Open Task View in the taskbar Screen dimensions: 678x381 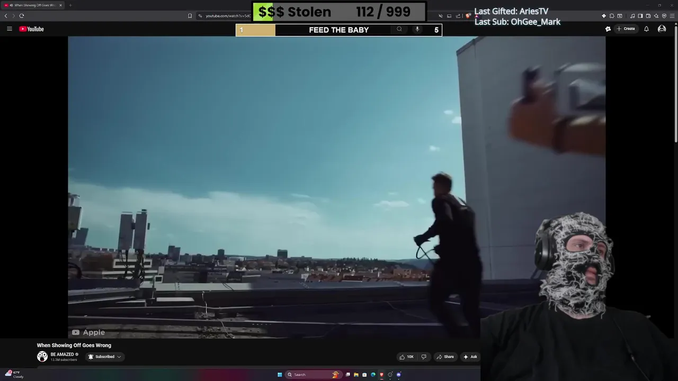coord(347,375)
